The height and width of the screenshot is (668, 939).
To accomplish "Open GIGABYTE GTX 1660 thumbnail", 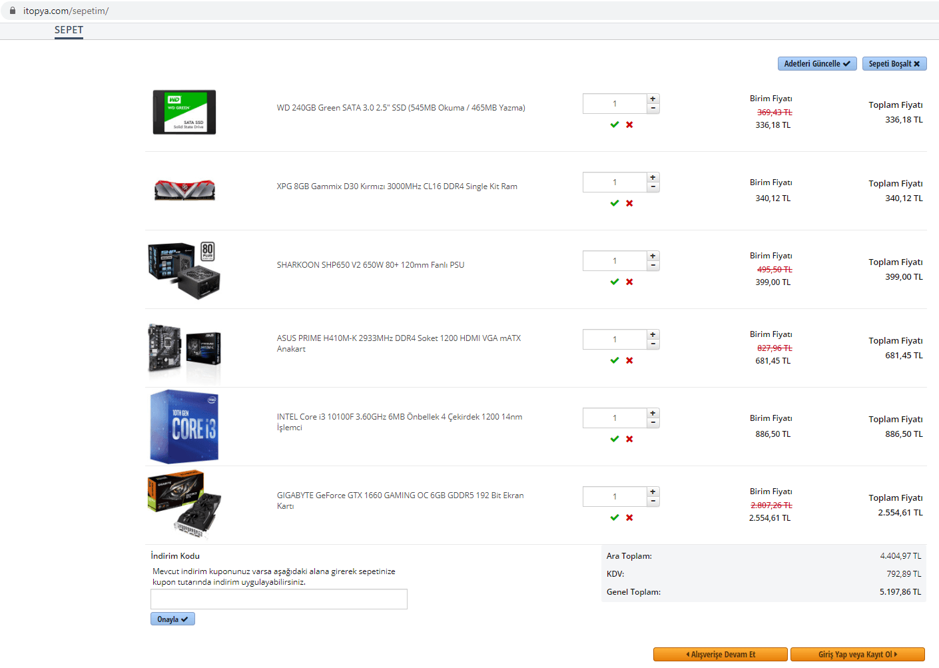I will pos(184,504).
